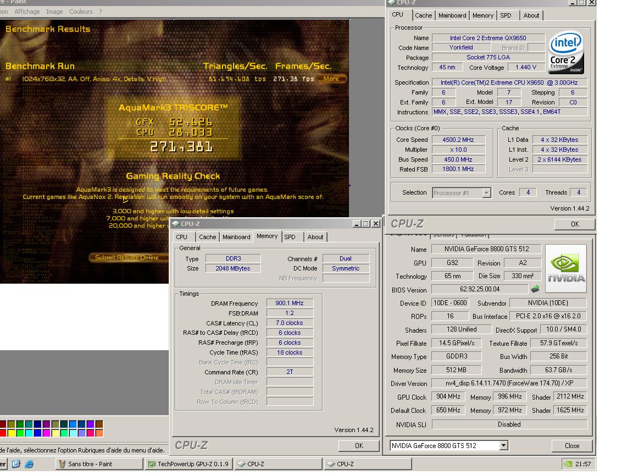Click the Intel Core 2 Extreme logo
The width and height of the screenshot is (633, 475).
click(566, 53)
